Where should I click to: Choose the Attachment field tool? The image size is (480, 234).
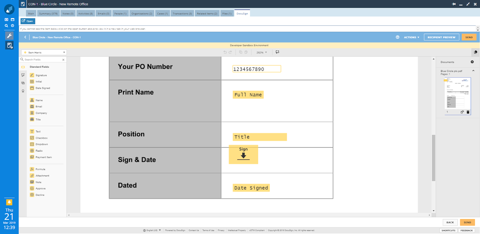[39, 176]
